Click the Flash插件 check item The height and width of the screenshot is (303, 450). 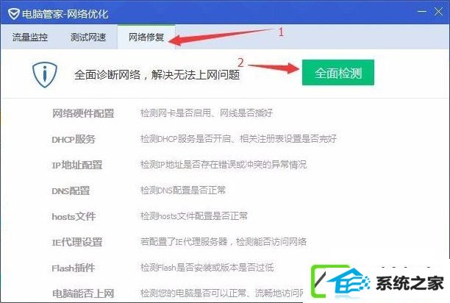[x=74, y=268]
